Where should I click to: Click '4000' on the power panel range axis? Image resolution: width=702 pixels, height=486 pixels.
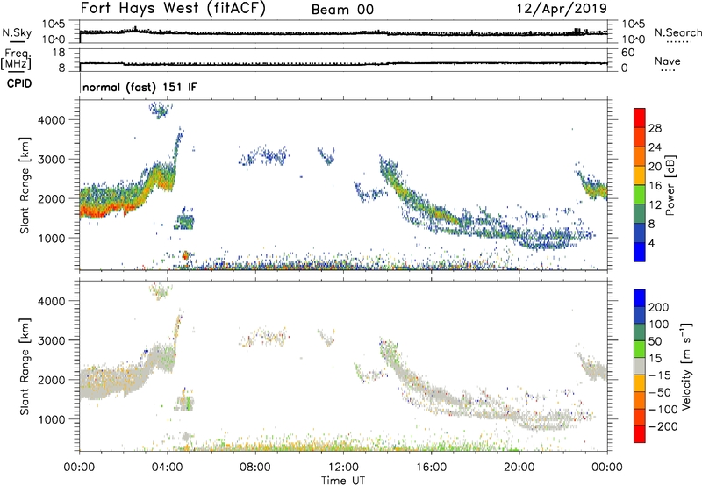[x=52, y=120]
